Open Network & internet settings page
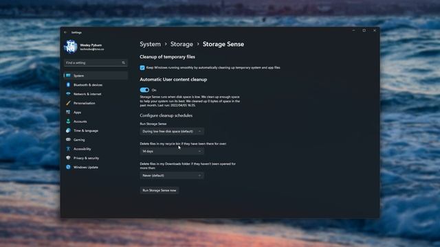Screen dimensions: 440x247 click(96, 94)
